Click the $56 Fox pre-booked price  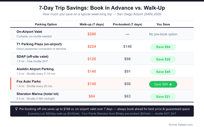click(127, 84)
